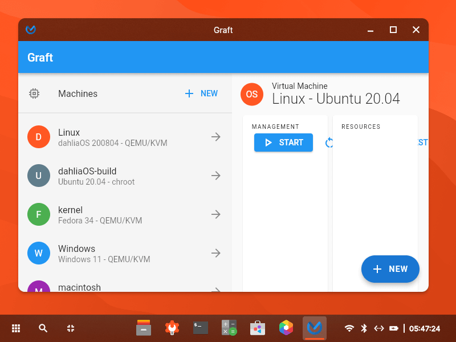Open the kernel machine via its arrow
Viewport: 456px width, 342px height.
pos(216,214)
